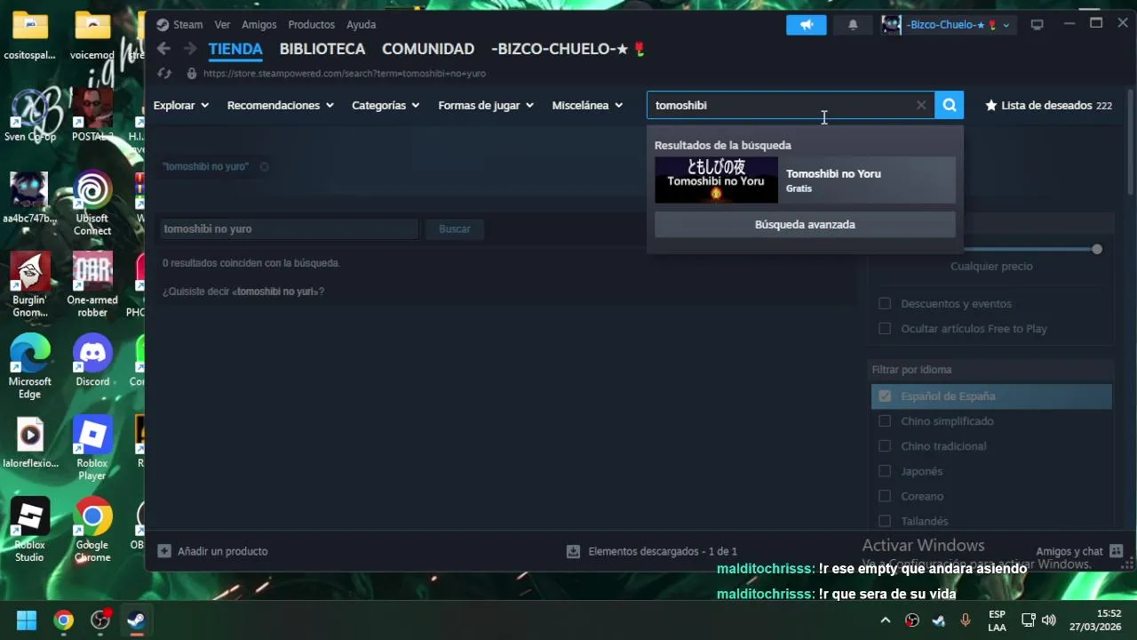Image resolution: width=1137 pixels, height=640 pixels.
Task: Expand the Categorías dropdown
Action: click(386, 105)
